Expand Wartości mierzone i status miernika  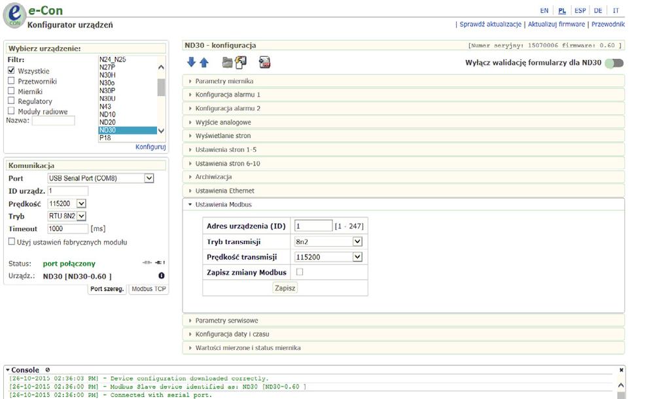tap(403, 348)
